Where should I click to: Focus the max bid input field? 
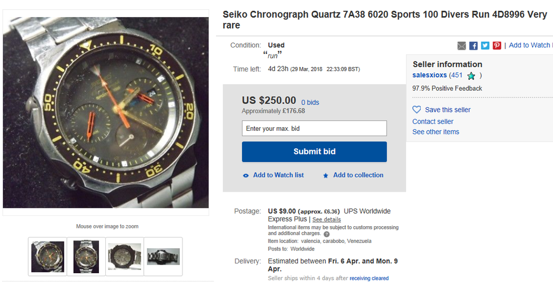click(x=314, y=129)
